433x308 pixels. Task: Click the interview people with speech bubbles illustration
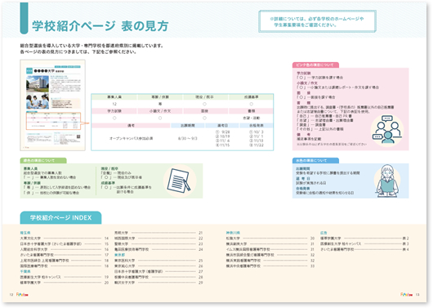point(386,130)
